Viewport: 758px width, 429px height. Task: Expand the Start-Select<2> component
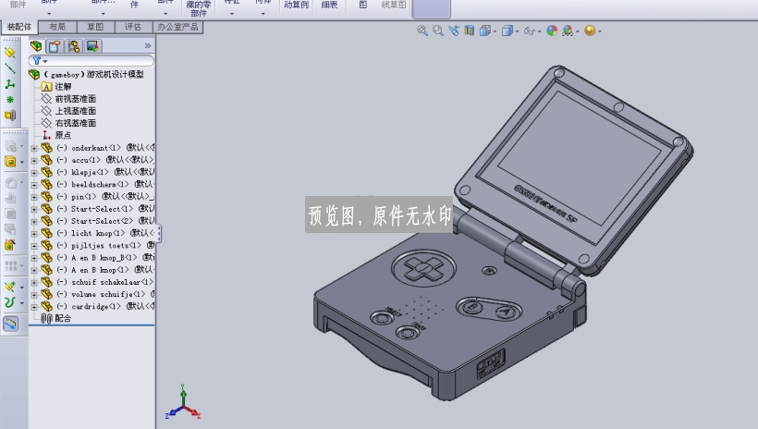pos(34,222)
